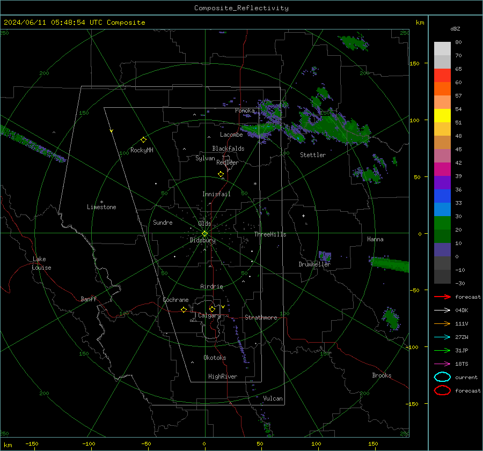Select the Drumheller label on map
This screenshot has width=483, height=451.
click(x=314, y=264)
